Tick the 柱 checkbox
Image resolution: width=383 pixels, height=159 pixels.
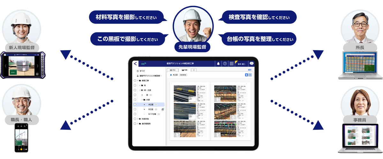135,85
